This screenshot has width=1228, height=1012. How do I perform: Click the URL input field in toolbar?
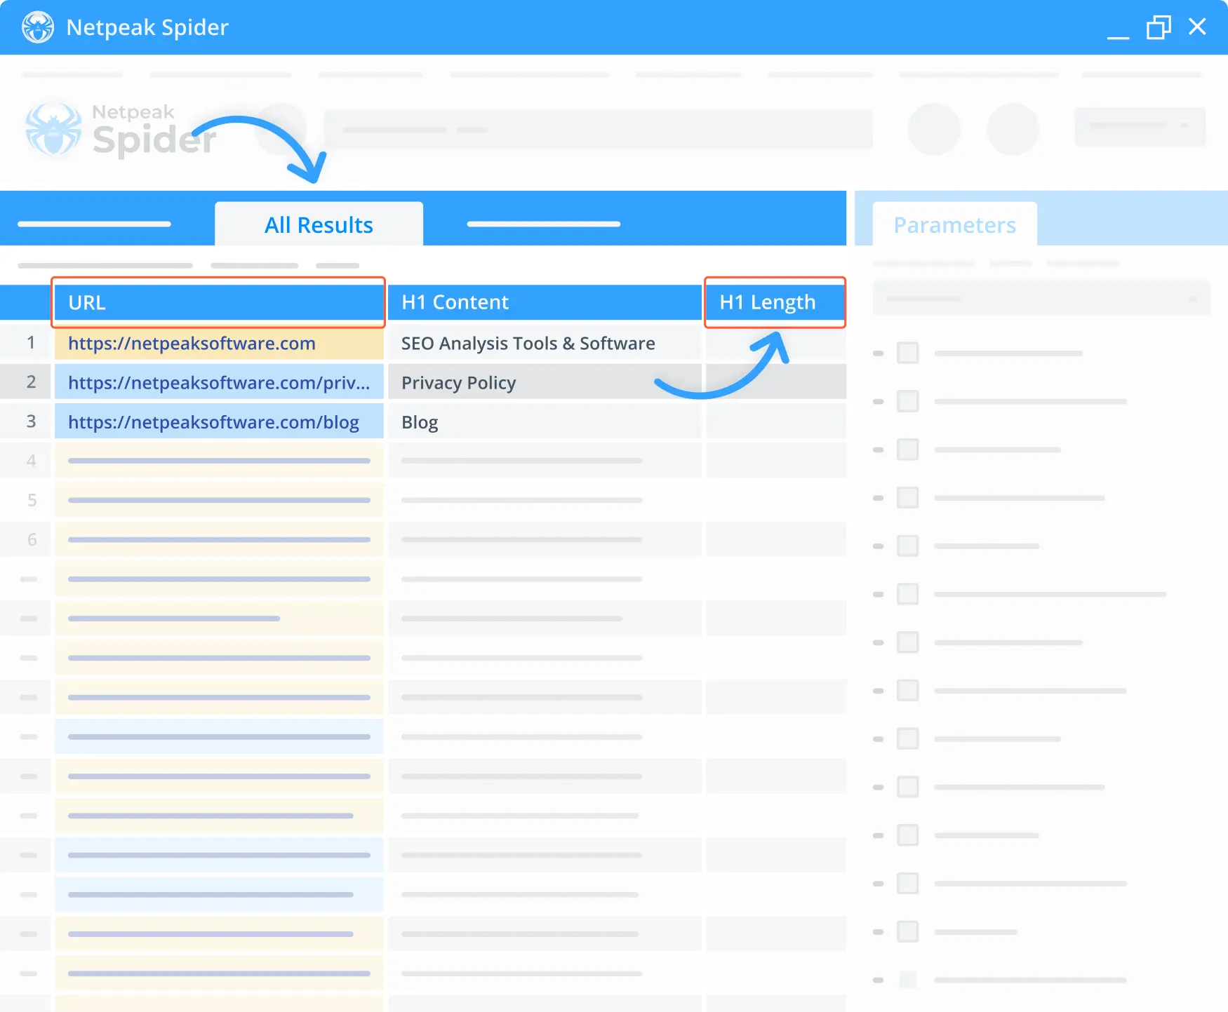598,129
